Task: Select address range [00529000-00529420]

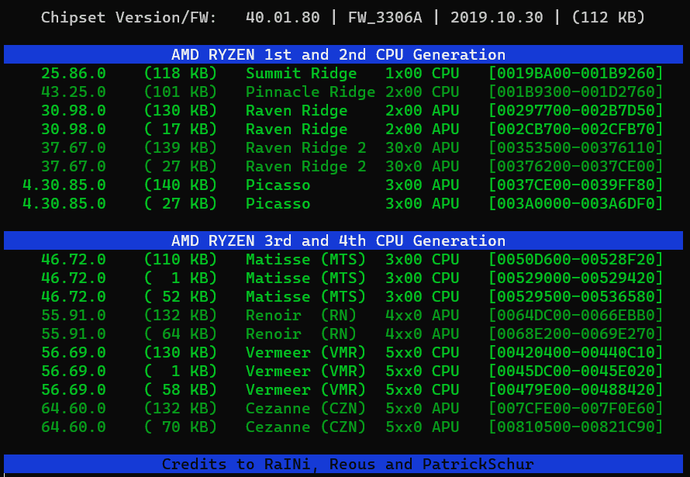Action: tap(575, 278)
